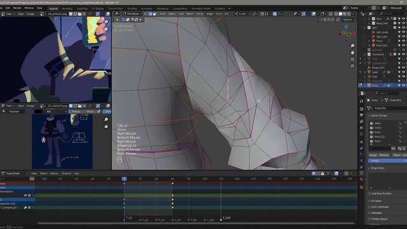Open the Dope Sheet Key menu
The height and width of the screenshot is (229, 407).
[x=76, y=174]
